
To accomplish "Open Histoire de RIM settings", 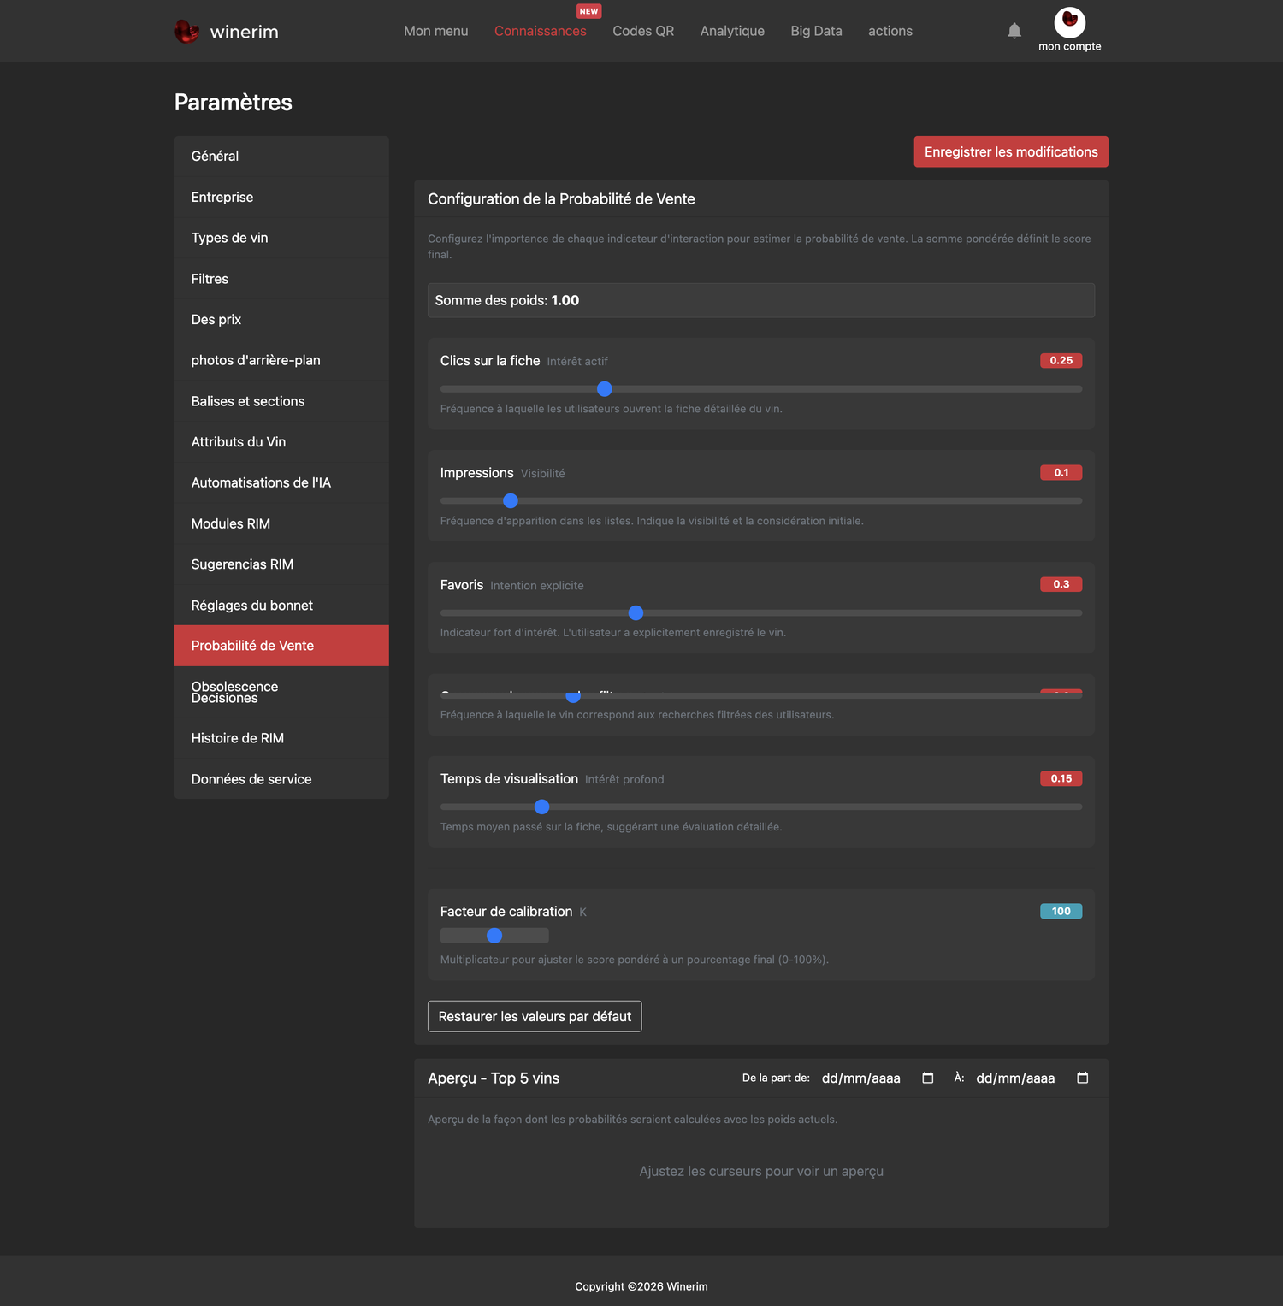I will [281, 738].
